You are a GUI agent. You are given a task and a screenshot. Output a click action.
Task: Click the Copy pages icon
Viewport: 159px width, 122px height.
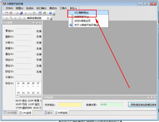(x=30, y=13)
